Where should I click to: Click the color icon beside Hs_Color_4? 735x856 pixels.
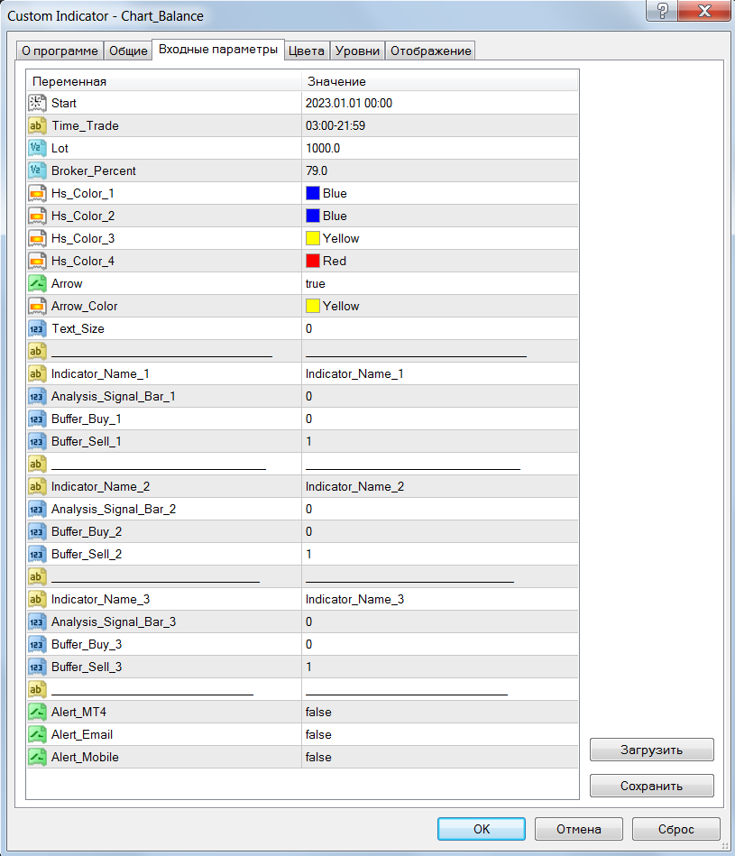(x=37, y=261)
